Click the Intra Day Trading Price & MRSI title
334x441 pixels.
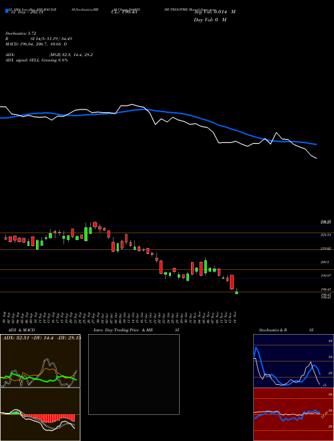[136, 330]
